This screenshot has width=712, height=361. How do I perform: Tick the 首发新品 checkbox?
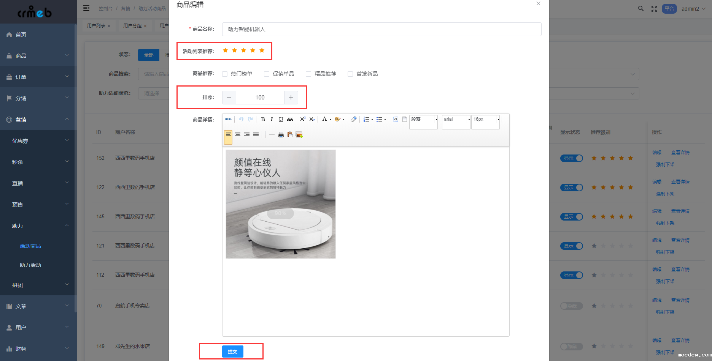[x=350, y=74]
